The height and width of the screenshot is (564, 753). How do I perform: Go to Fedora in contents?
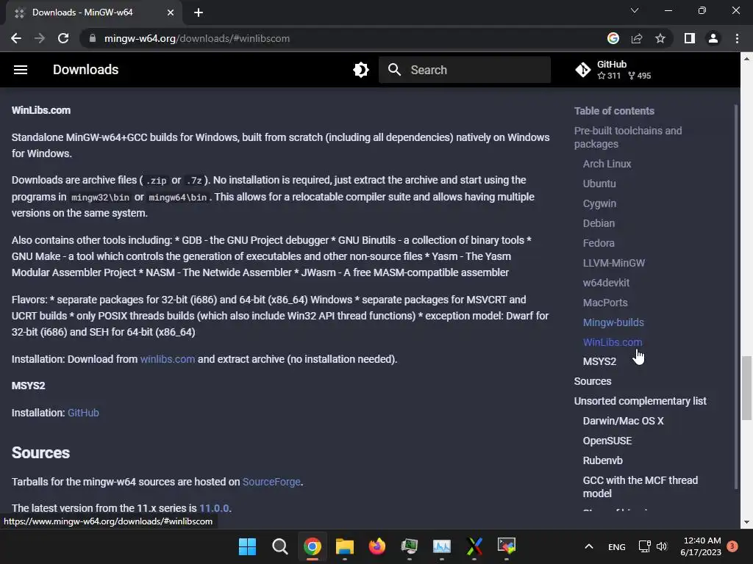coord(599,243)
